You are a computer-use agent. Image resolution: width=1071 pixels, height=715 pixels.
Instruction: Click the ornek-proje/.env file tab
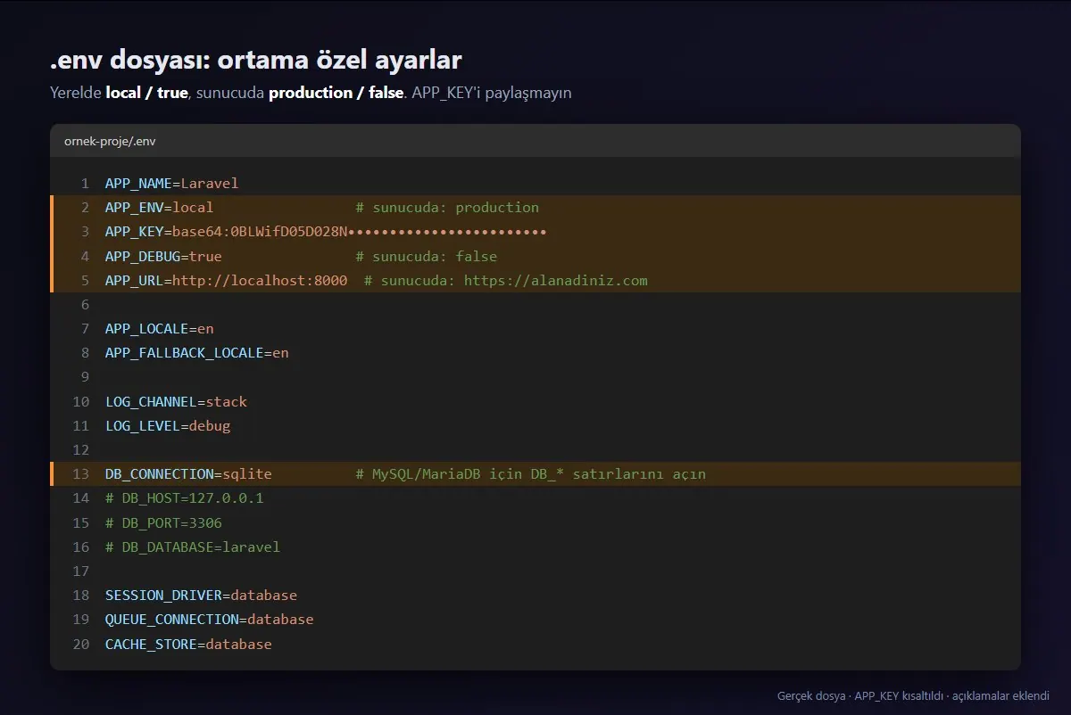tap(110, 141)
